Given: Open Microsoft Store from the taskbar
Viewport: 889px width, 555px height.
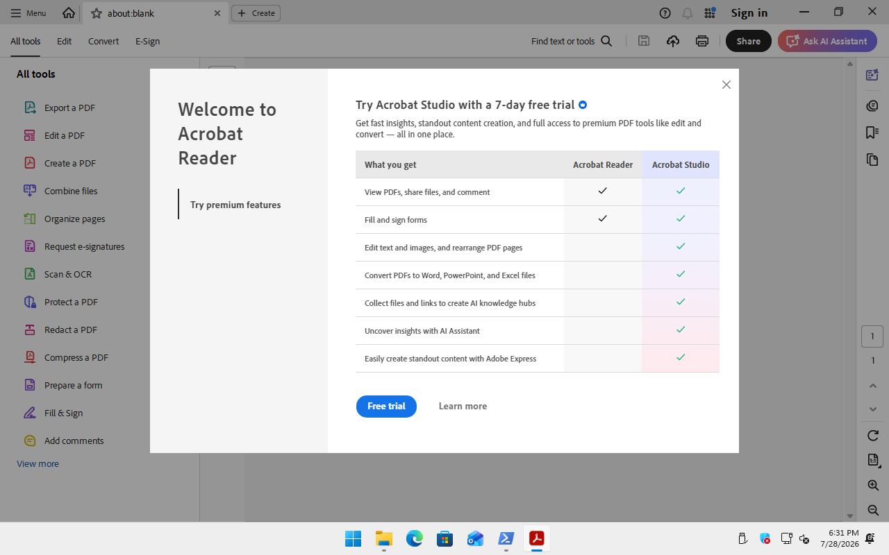Looking at the screenshot, I should pyautogui.click(x=444, y=538).
